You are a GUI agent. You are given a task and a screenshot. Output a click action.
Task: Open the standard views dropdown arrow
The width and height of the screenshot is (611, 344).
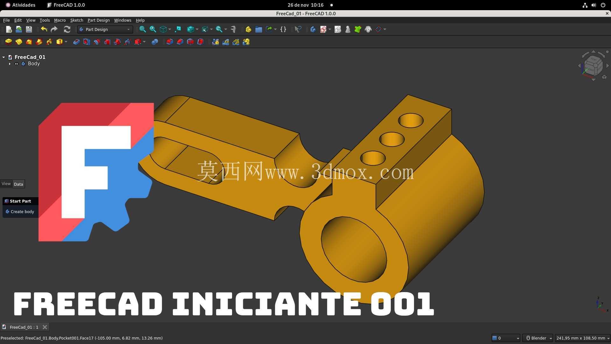170,29
